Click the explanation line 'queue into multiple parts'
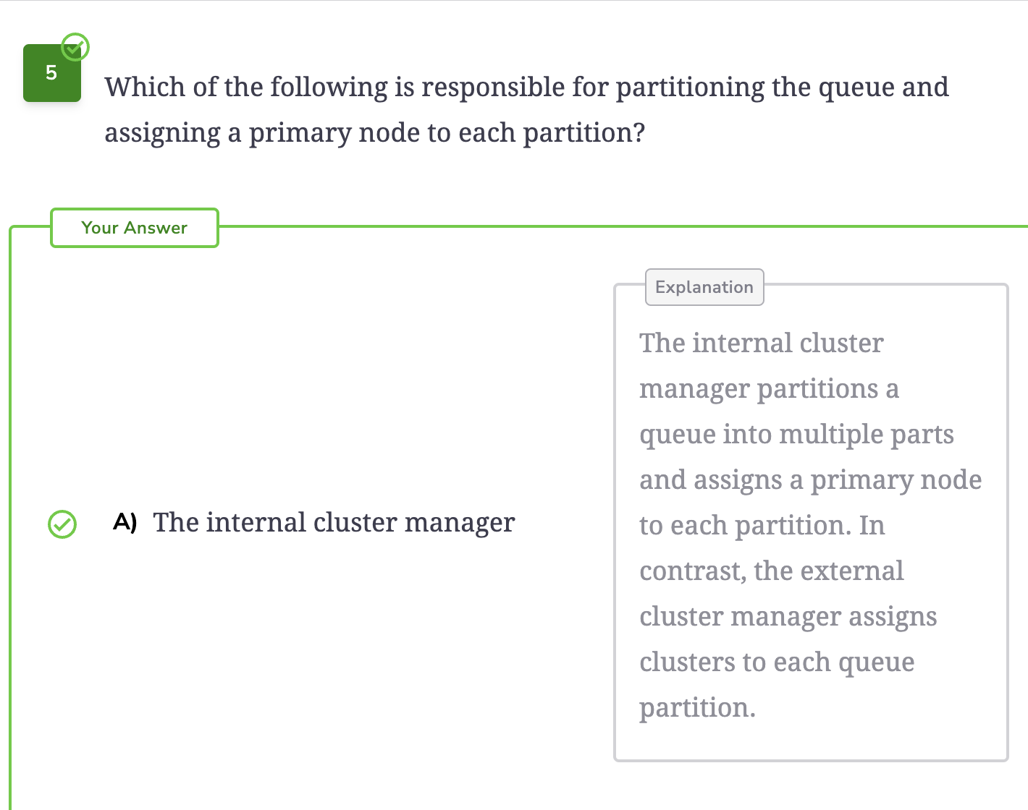 796,435
